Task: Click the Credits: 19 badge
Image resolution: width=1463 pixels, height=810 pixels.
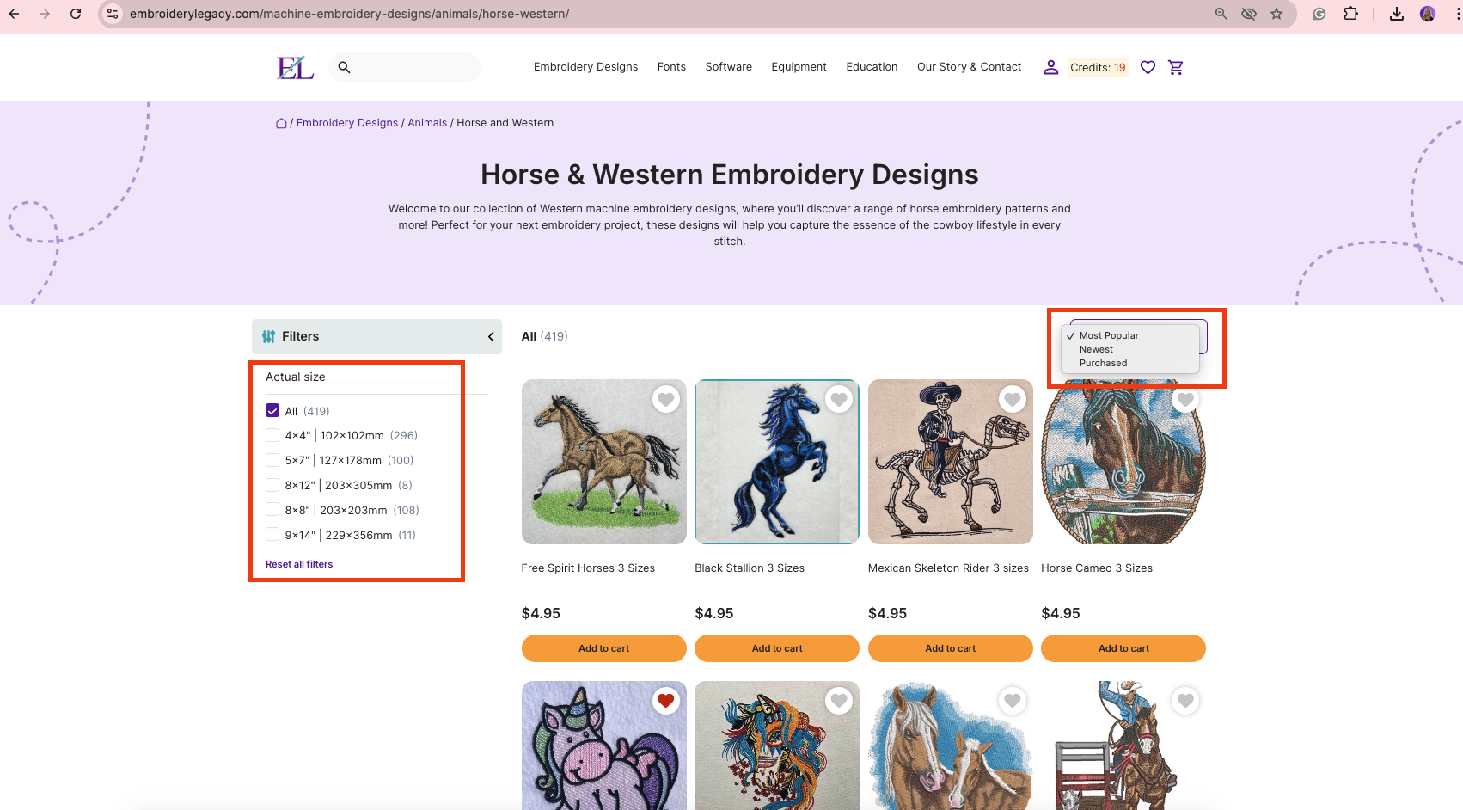Action: [x=1098, y=68]
